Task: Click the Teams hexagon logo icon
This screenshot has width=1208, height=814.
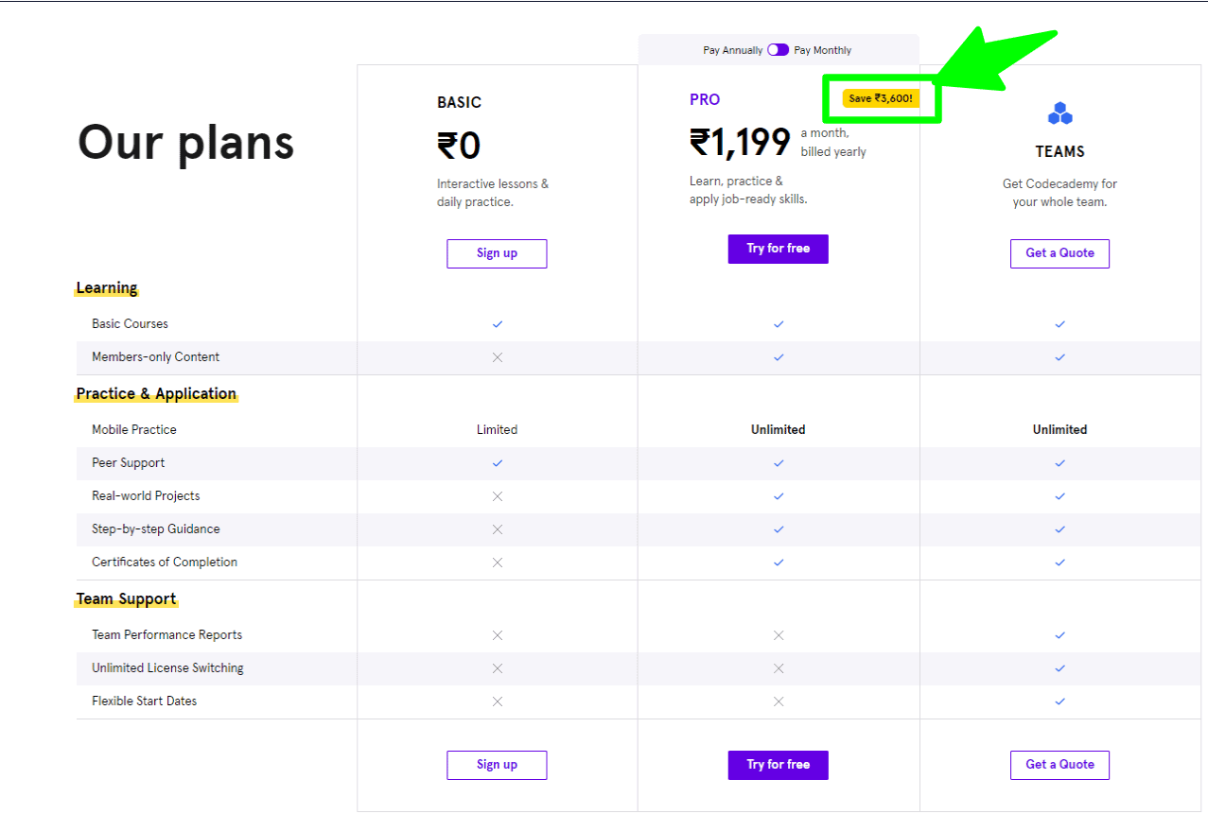Action: (1059, 113)
